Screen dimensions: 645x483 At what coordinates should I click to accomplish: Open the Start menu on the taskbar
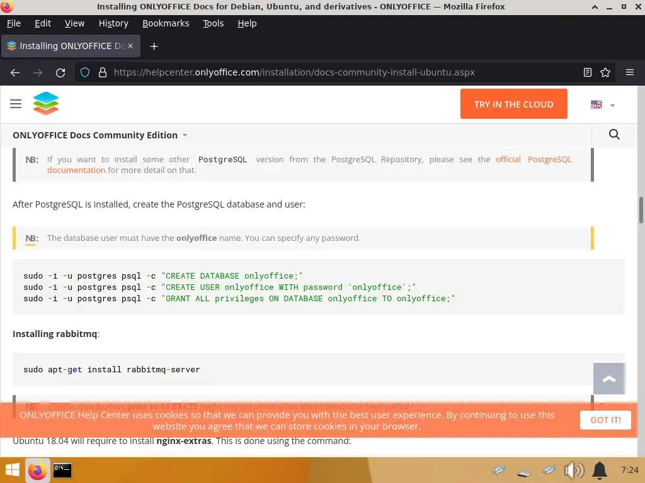tap(12, 470)
